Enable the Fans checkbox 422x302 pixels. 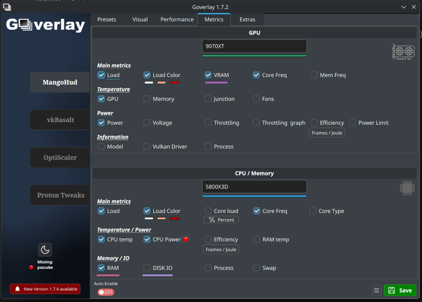tap(256, 99)
